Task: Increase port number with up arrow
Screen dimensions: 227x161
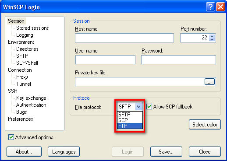Action: tap(212, 36)
